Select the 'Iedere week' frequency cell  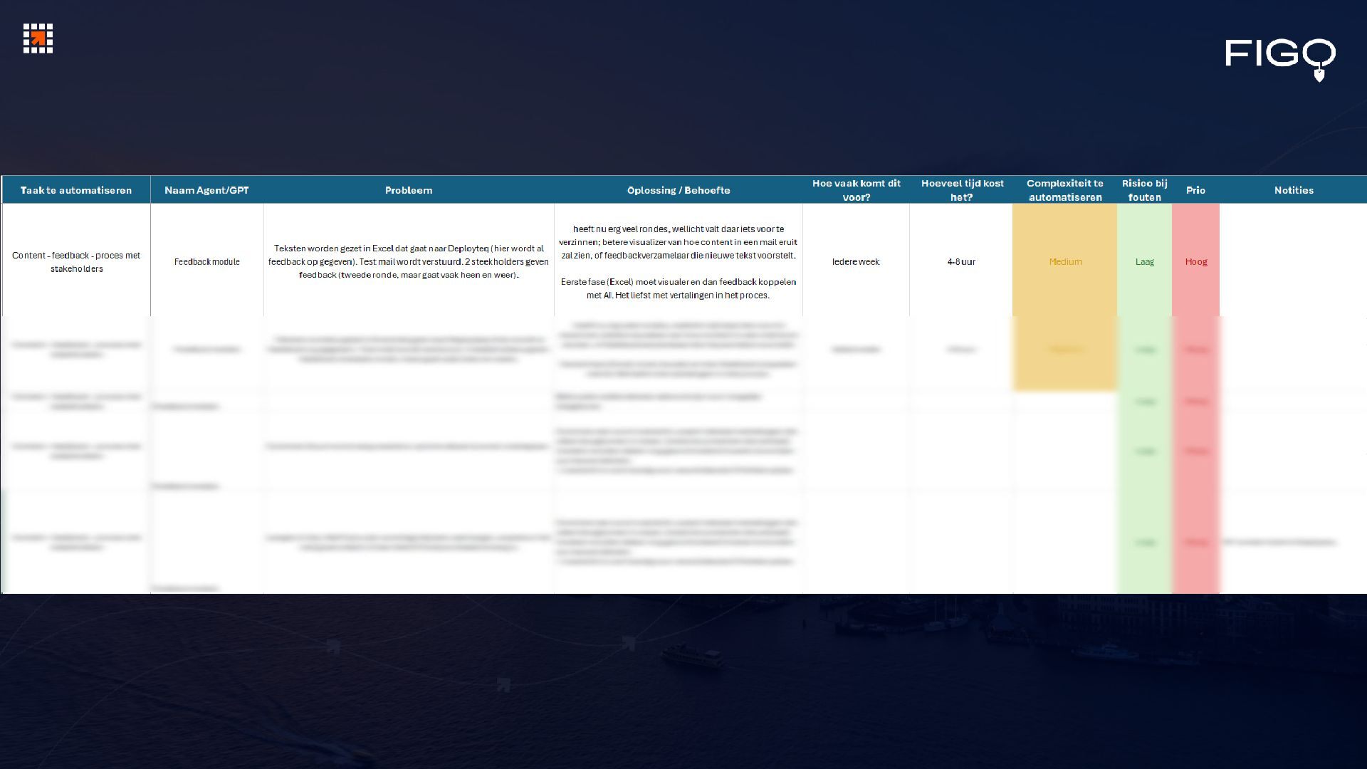pos(856,262)
